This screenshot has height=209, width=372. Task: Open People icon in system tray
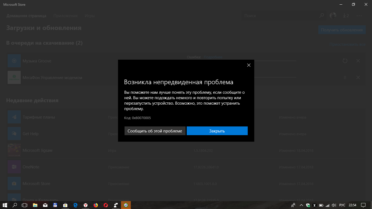(293, 205)
